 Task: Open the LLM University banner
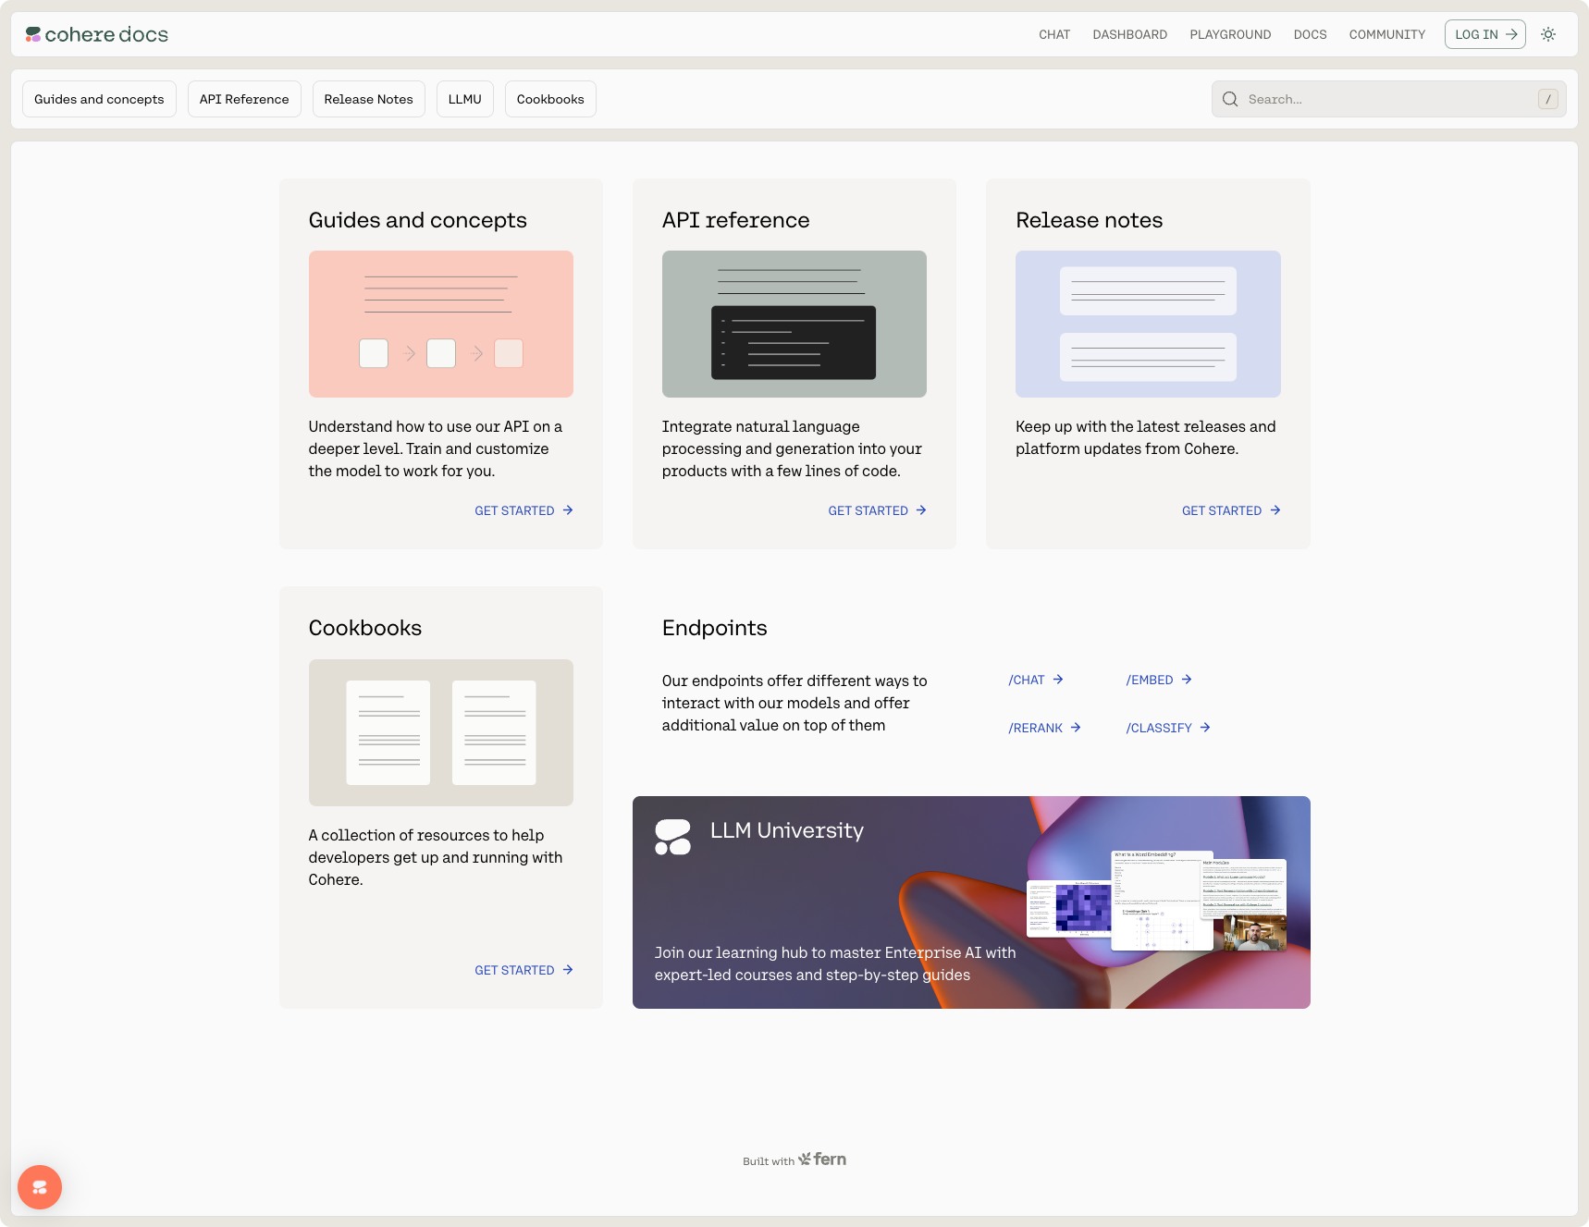[970, 902]
